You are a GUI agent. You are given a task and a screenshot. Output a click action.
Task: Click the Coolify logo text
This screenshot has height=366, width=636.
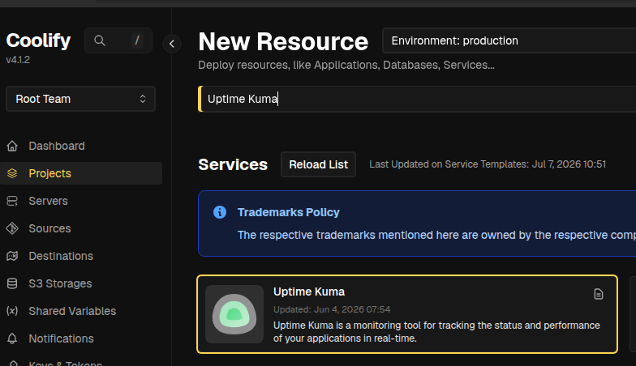click(39, 40)
